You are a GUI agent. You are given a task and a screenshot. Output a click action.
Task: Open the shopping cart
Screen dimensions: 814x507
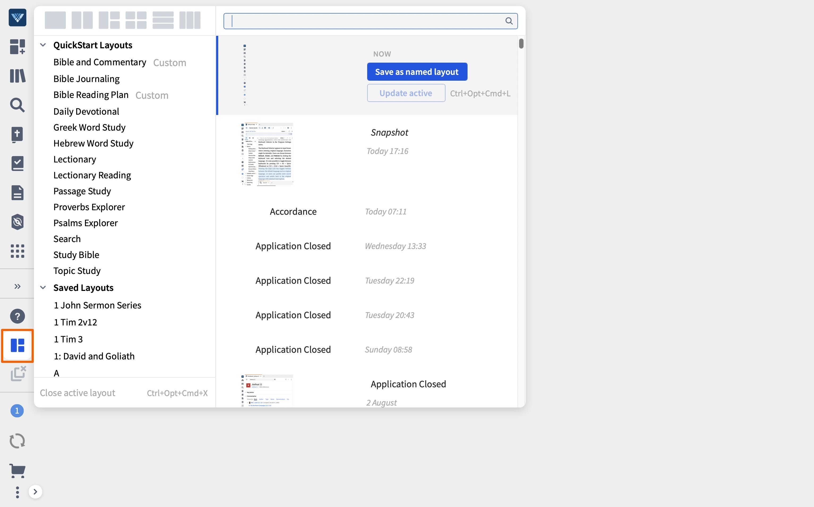click(x=17, y=470)
